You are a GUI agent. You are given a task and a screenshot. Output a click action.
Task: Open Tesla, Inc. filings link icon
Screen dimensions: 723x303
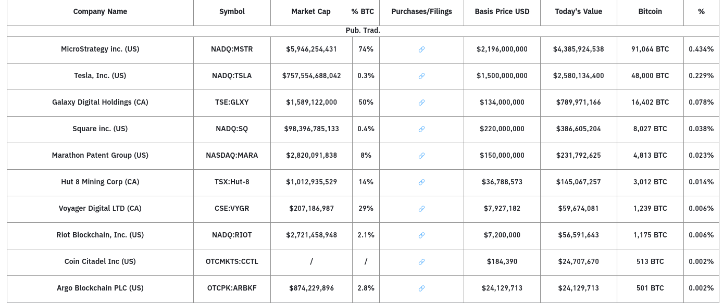(x=421, y=76)
